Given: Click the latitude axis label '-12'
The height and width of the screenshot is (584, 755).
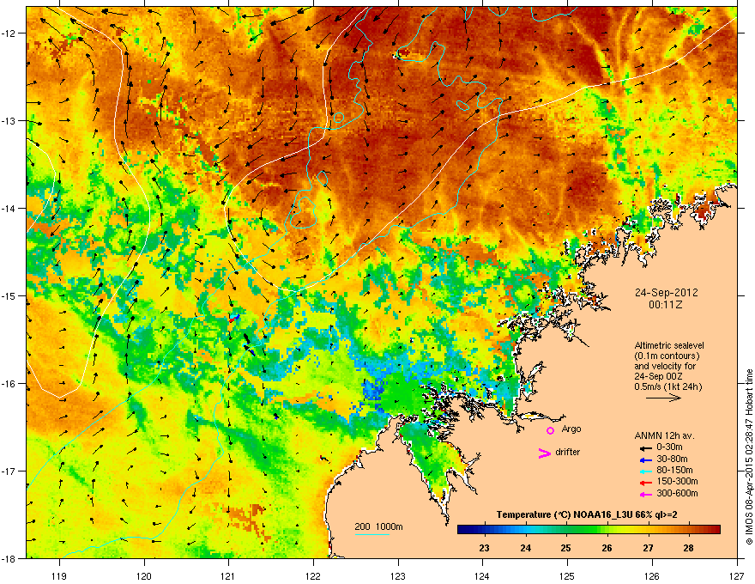Looking at the screenshot, I should (x=9, y=33).
